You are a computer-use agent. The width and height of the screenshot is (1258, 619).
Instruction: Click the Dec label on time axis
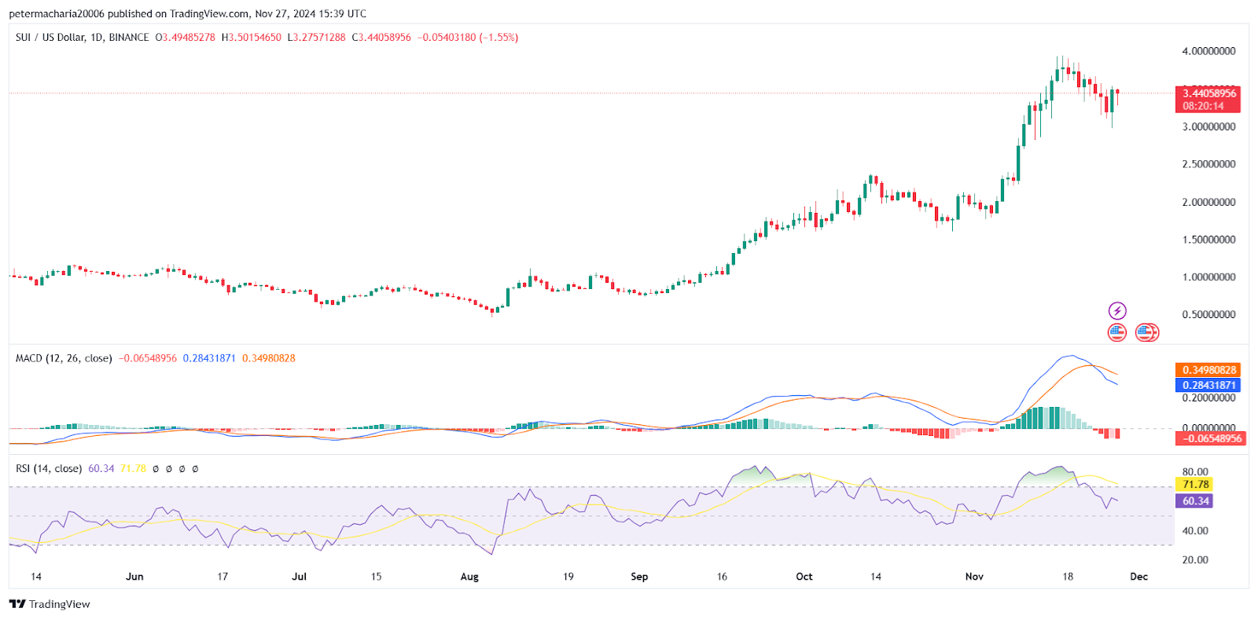[x=1138, y=577]
